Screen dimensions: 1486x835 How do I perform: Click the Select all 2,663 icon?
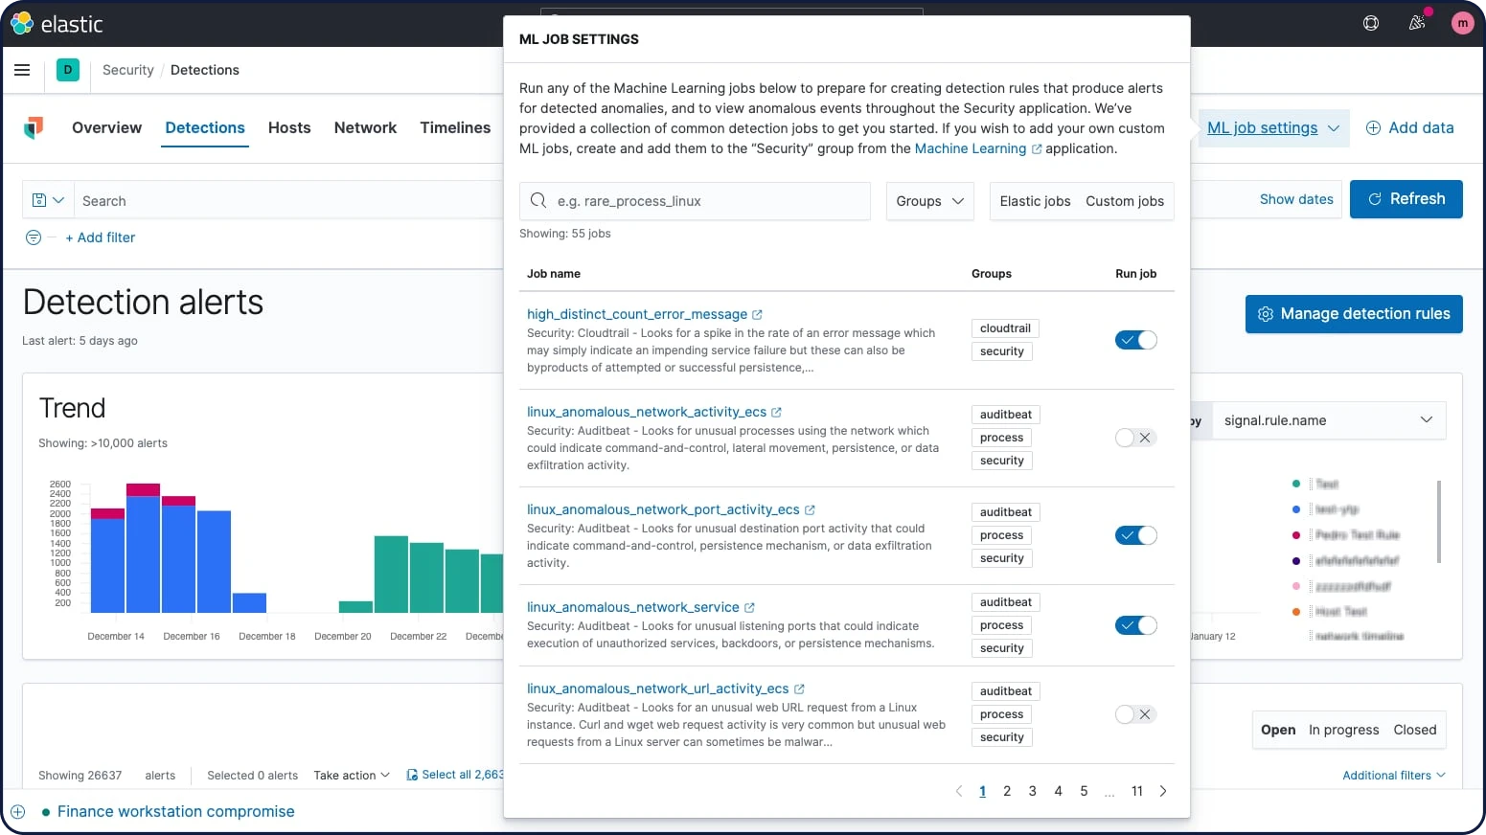click(x=412, y=775)
